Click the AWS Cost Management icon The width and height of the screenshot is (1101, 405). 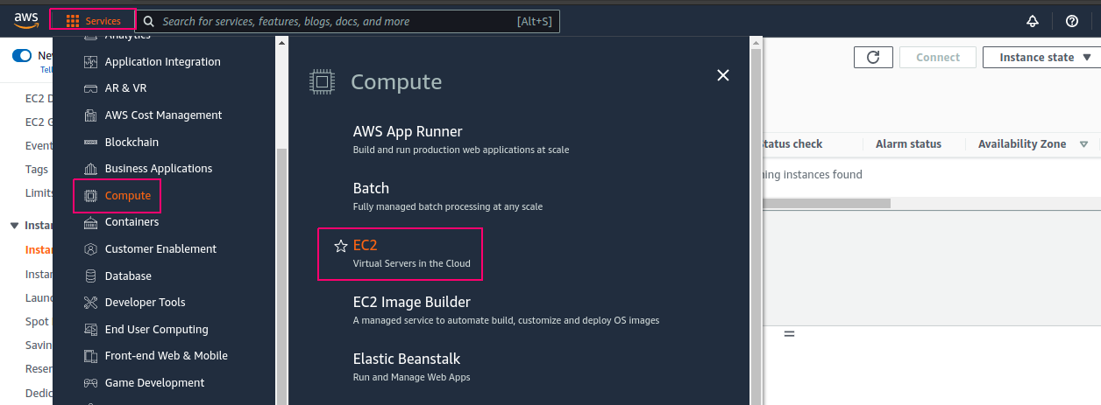(90, 115)
